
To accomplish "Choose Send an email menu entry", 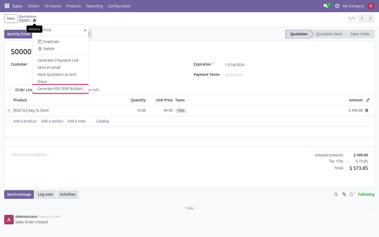I will (x=60, y=67).
